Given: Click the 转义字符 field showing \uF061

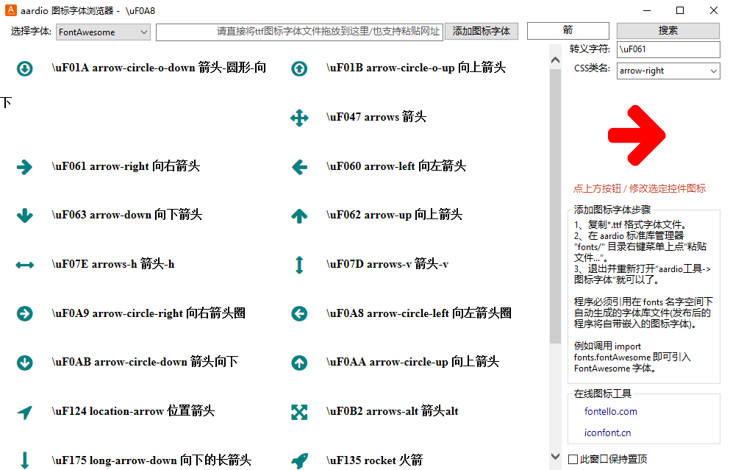Looking at the screenshot, I should click(x=668, y=49).
